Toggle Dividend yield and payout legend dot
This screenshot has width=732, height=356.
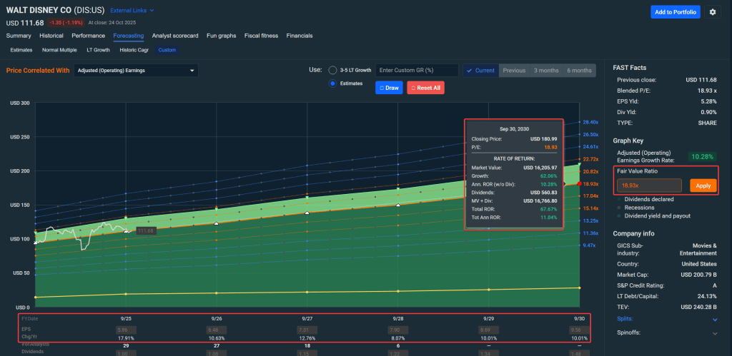619,216
